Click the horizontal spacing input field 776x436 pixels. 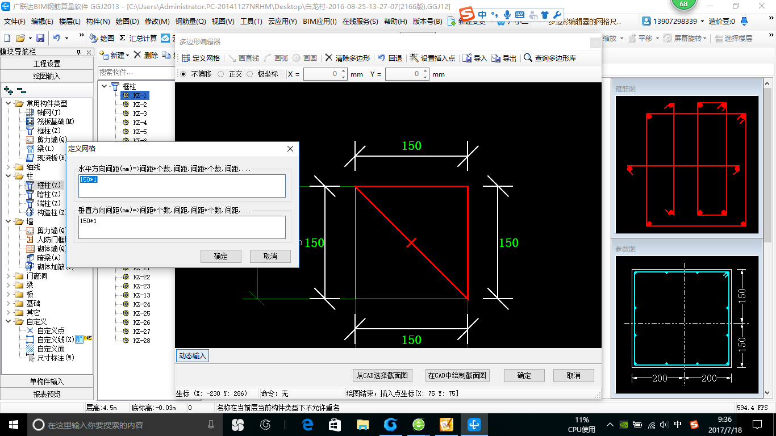click(x=182, y=186)
